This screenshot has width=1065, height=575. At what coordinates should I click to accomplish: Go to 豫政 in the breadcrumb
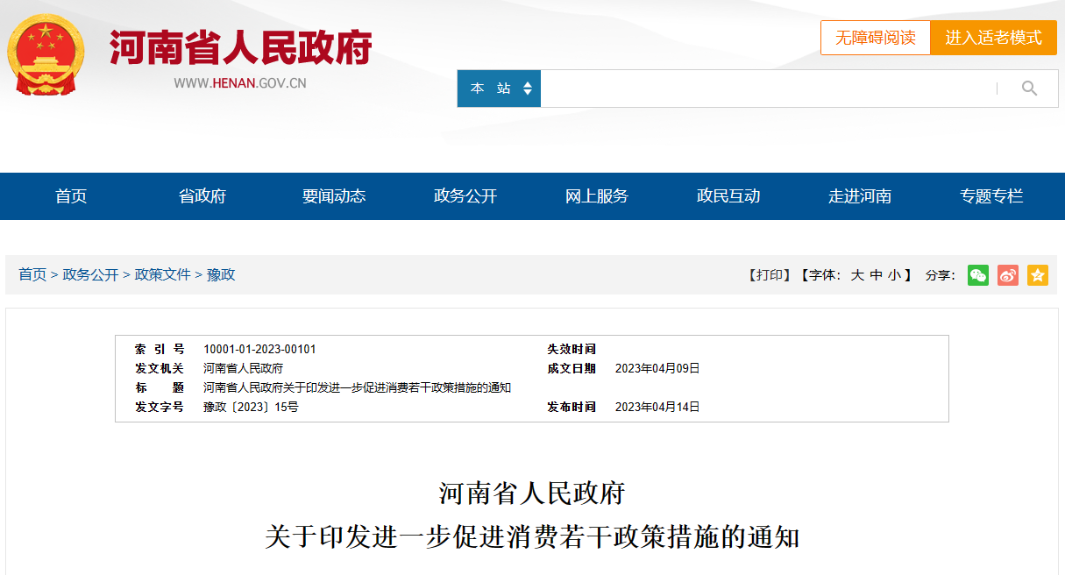pyautogui.click(x=221, y=274)
